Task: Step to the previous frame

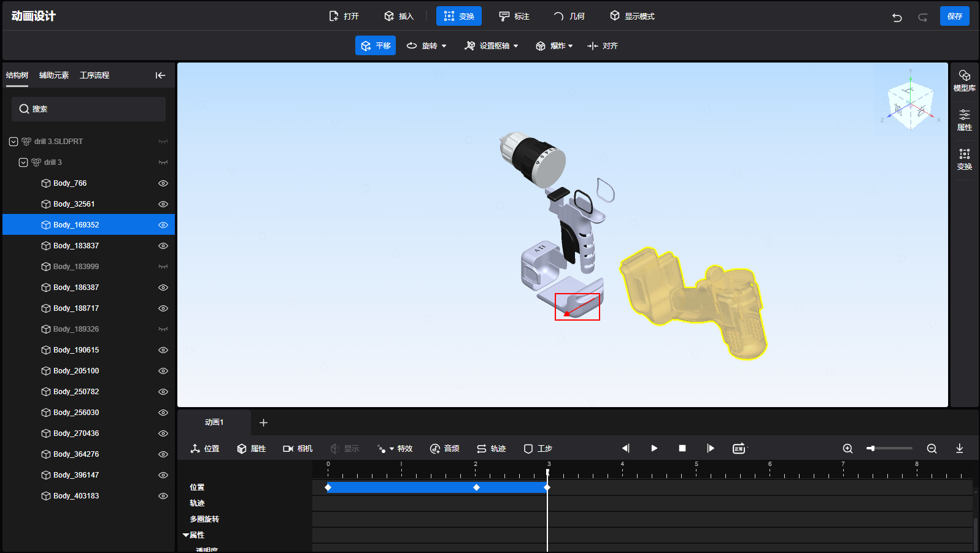Action: point(626,449)
